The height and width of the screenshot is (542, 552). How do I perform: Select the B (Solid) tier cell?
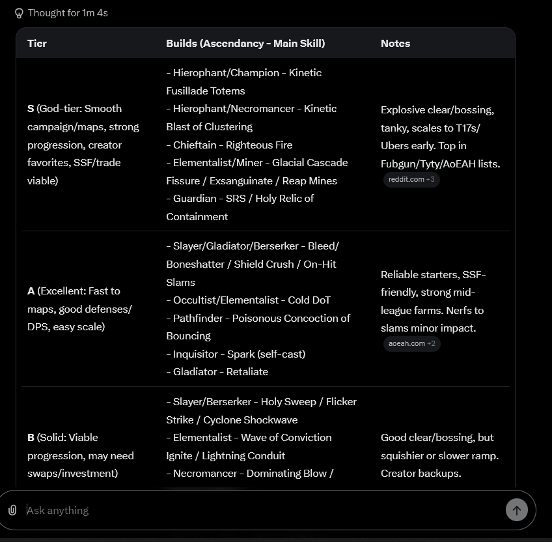coord(80,455)
